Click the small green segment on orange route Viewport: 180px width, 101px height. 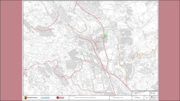(x=133, y=59)
